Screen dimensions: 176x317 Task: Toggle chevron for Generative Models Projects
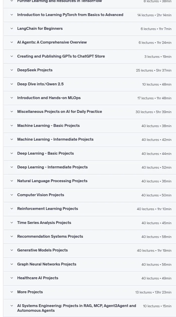coord(11,250)
